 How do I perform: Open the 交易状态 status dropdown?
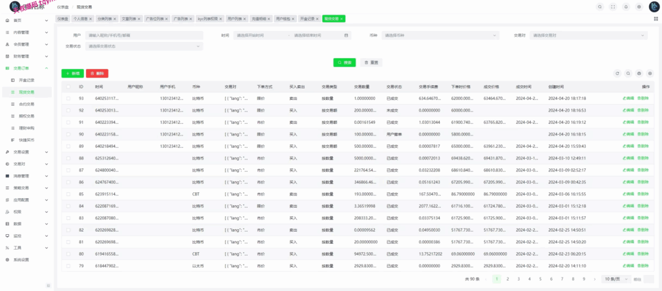[144, 46]
